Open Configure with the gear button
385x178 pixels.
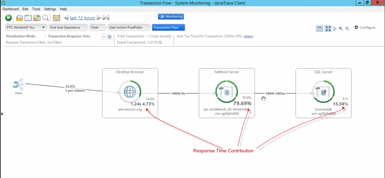pos(365,27)
